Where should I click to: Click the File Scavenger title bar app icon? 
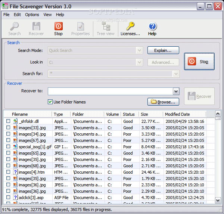point(5,6)
